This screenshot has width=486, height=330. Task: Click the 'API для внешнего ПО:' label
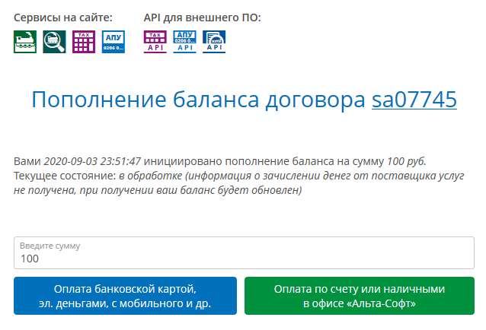202,17
